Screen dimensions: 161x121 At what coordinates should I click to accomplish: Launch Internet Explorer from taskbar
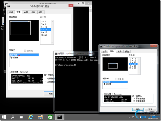pyautogui.click(x=31, y=117)
